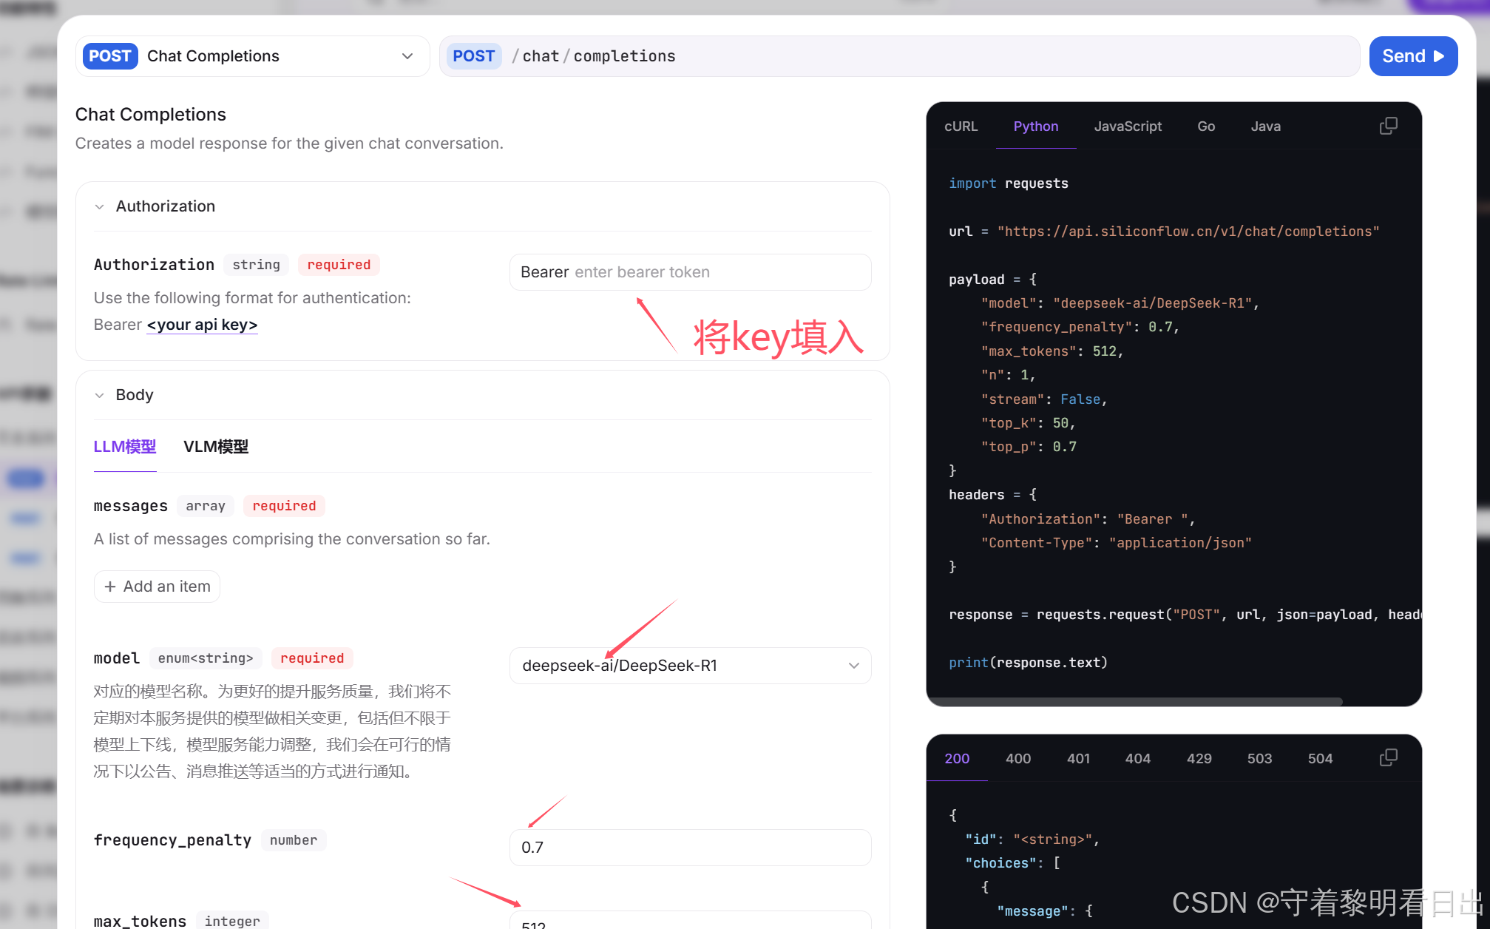
Task: Show the 504 response example
Action: click(1319, 758)
